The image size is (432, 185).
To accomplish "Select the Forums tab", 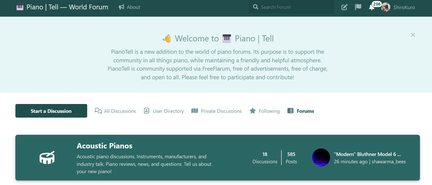I will pyautogui.click(x=301, y=111).
